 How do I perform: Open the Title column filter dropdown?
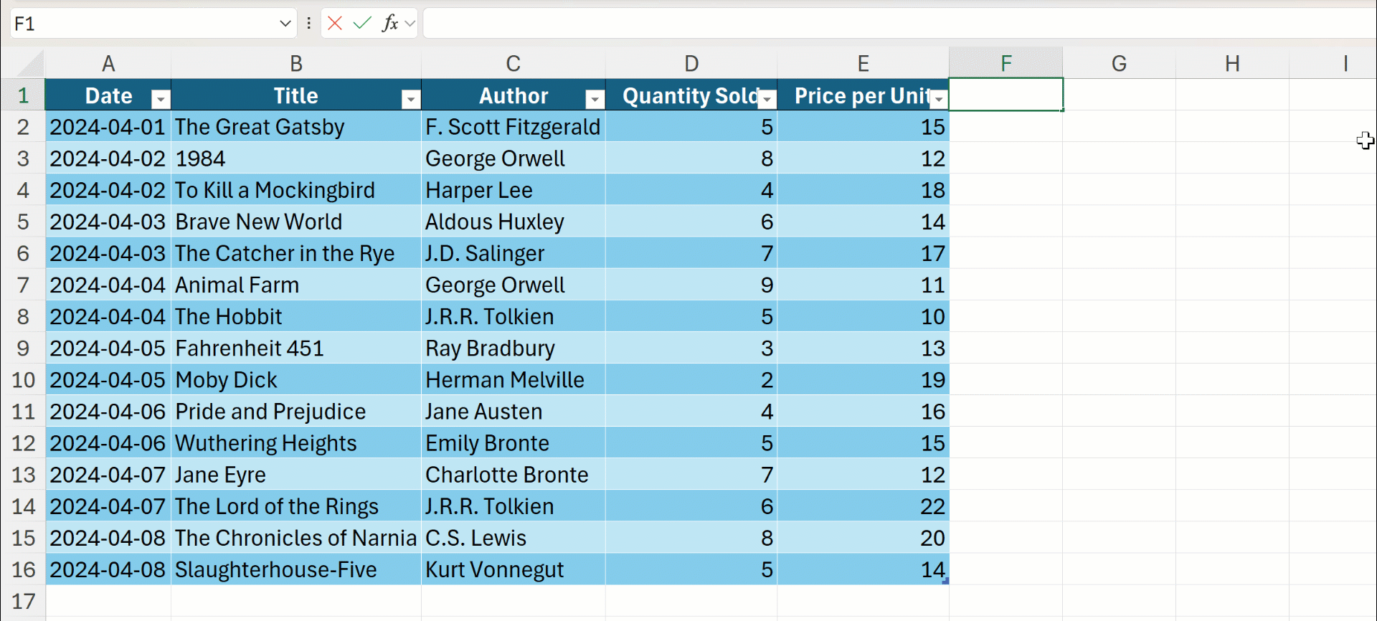pyautogui.click(x=410, y=99)
